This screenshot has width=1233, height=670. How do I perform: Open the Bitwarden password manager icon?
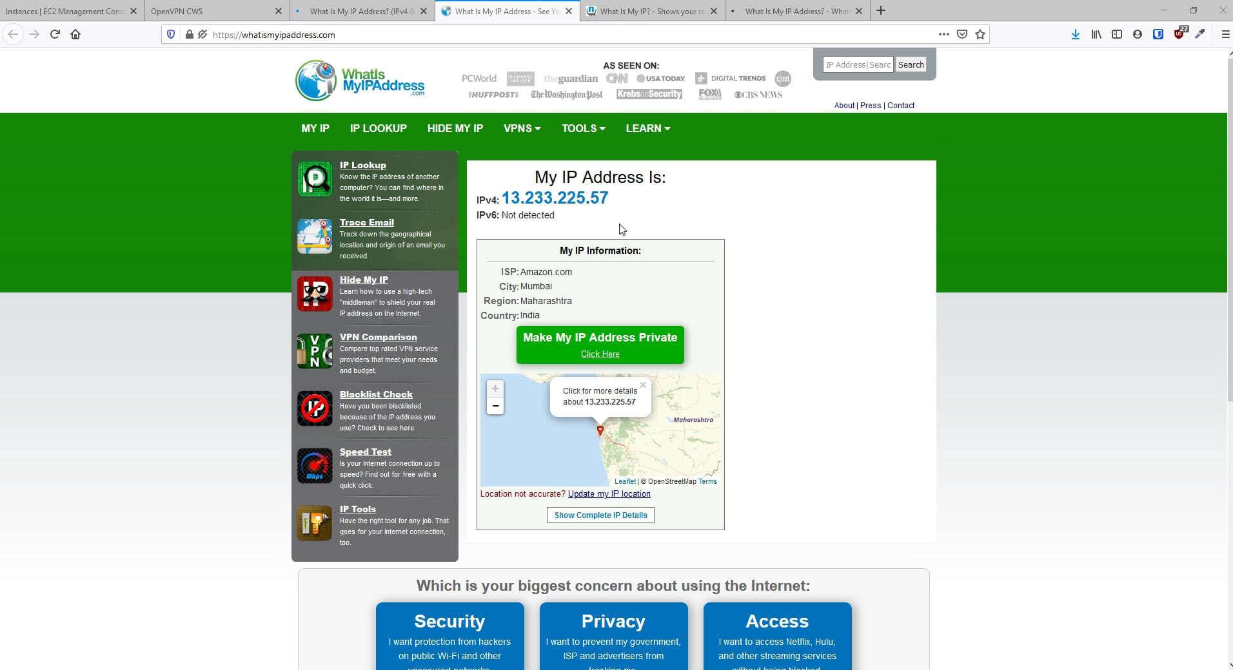tap(1159, 34)
